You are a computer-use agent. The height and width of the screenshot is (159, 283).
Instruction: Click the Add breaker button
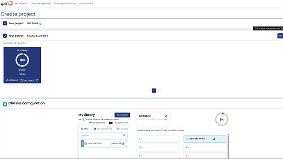tap(122, 115)
